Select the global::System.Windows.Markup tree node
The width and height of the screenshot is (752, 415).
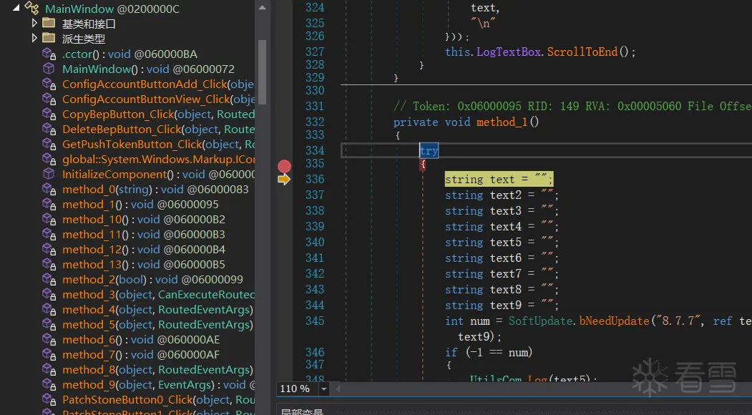coord(158,160)
